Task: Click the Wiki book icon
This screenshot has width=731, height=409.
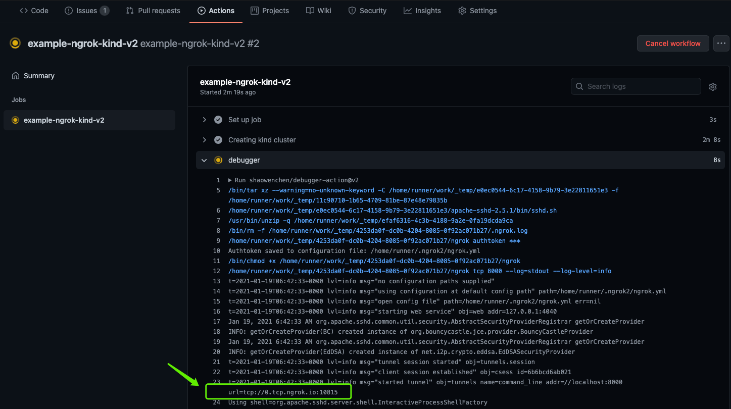Action: click(310, 11)
